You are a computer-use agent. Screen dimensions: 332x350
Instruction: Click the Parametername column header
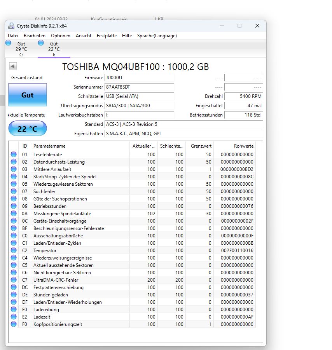[x=80, y=146]
